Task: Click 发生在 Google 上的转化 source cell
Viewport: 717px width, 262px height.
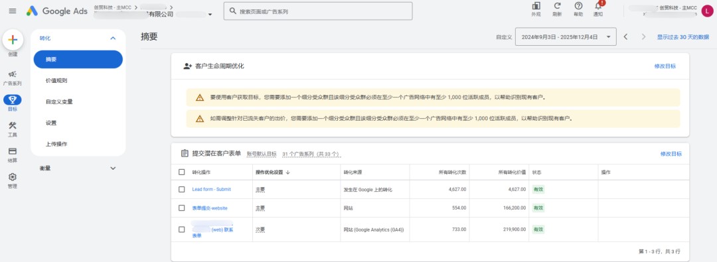Action: [x=368, y=189]
